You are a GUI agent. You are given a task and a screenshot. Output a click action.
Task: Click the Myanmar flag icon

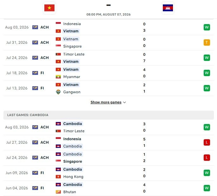[58, 77]
